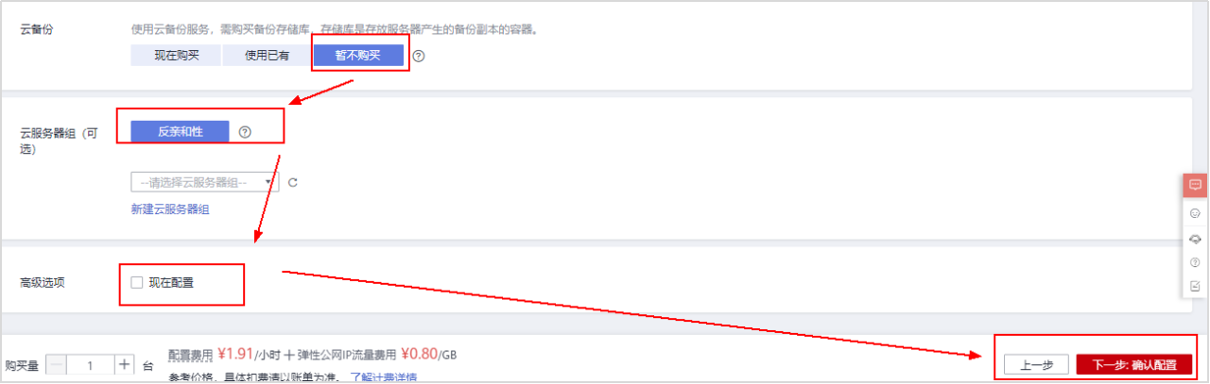Expand the 请选择云服务器组 dropdown
The height and width of the screenshot is (384, 1210).
tap(204, 181)
